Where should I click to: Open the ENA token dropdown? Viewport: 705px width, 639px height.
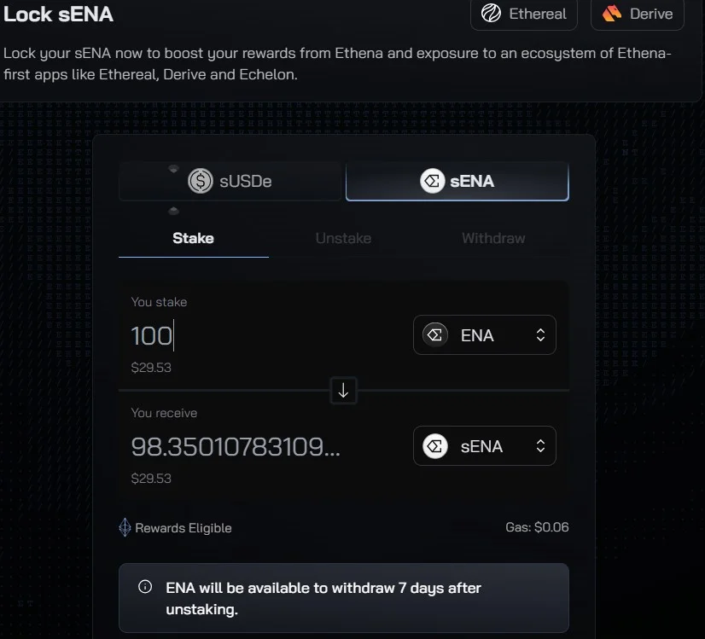click(484, 334)
